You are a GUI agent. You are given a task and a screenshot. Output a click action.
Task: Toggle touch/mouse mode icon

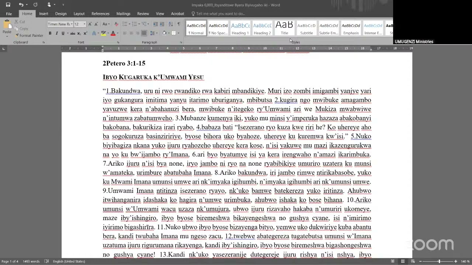click(49, 5)
